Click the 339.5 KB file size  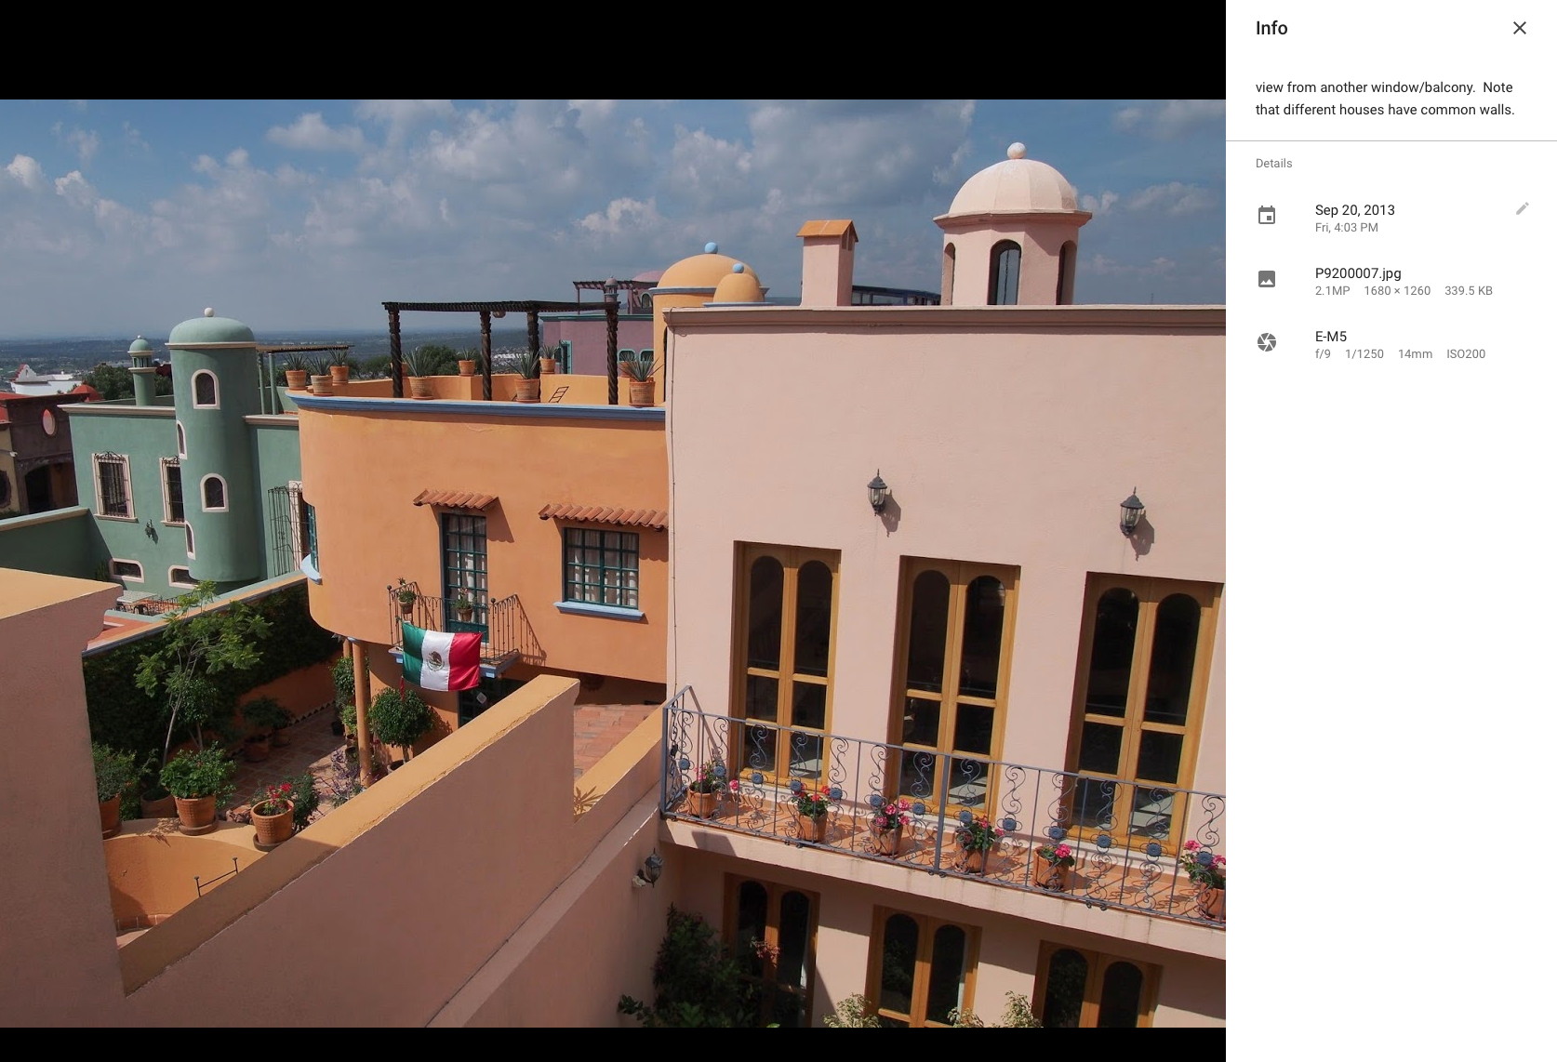tap(1468, 291)
